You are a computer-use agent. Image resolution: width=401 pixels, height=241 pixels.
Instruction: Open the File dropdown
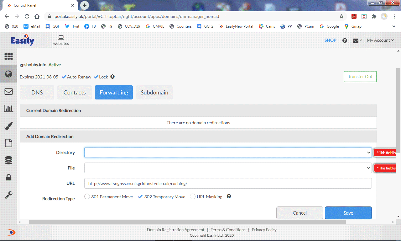click(228, 168)
